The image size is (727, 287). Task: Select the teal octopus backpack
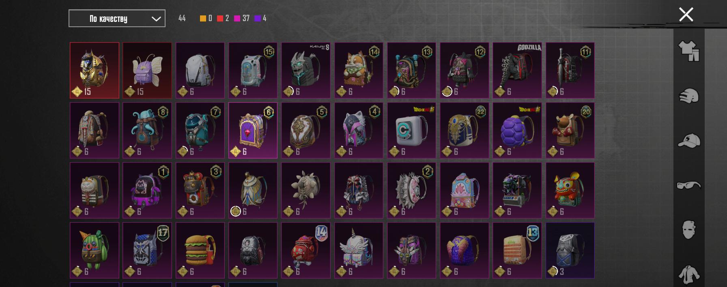(x=147, y=130)
